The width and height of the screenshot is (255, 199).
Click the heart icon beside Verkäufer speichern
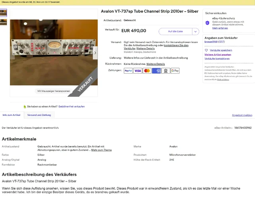pyautogui.click(x=206, y=50)
